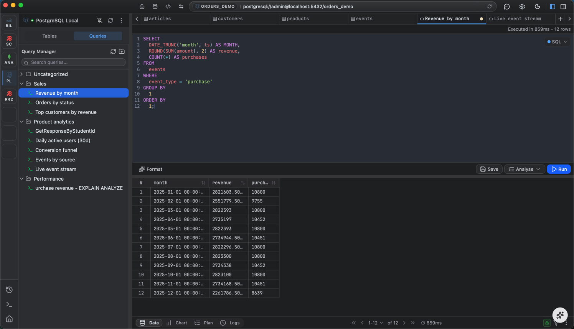This screenshot has height=329, width=574.
Task: Focus the Search queries field
Action: click(73, 62)
